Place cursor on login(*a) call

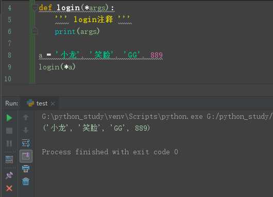57,67
